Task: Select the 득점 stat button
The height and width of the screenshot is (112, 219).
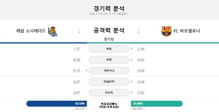Action: point(109,49)
